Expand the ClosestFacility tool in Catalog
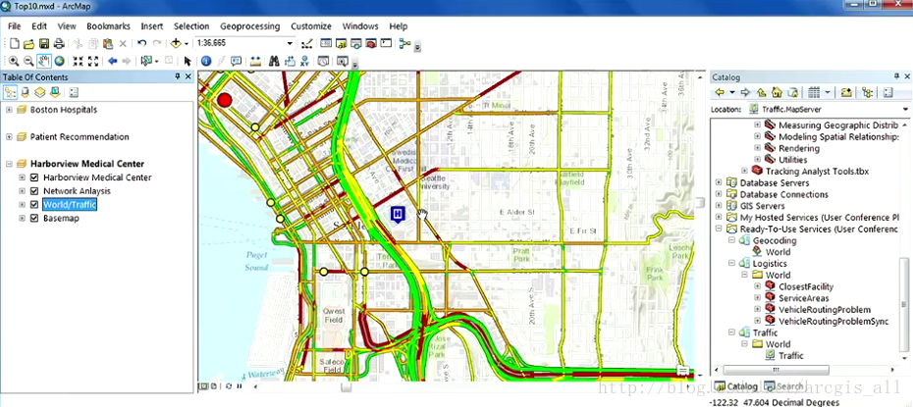 [x=758, y=286]
